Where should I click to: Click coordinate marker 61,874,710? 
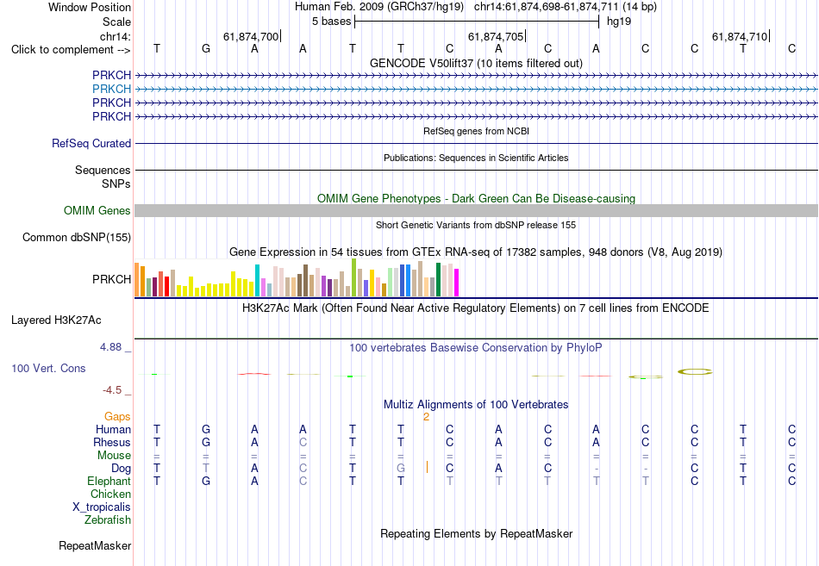(x=740, y=36)
